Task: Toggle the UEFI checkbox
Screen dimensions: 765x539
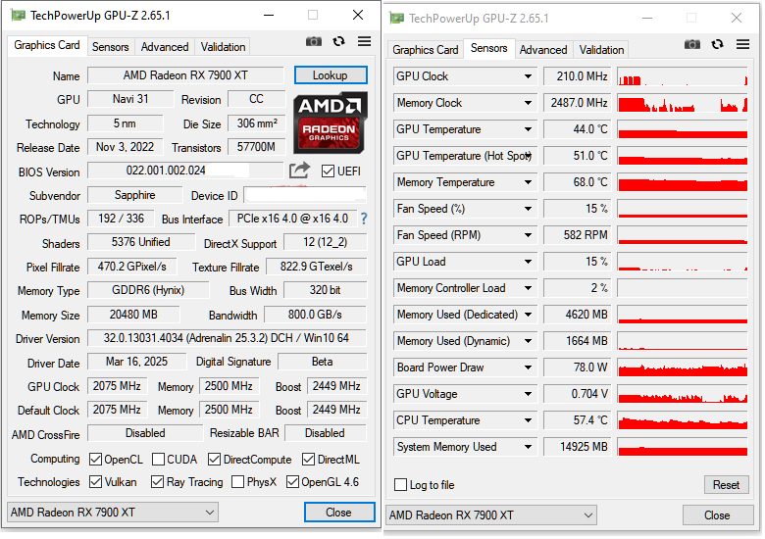Action: click(328, 171)
